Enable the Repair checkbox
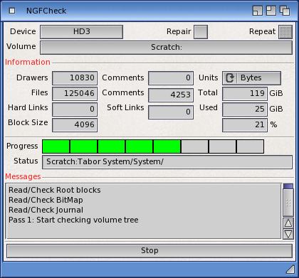The height and width of the screenshot is (278, 299). click(201, 32)
